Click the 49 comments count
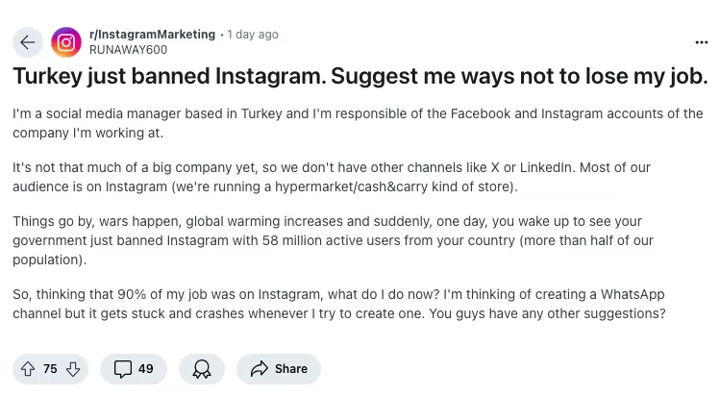 146,369
